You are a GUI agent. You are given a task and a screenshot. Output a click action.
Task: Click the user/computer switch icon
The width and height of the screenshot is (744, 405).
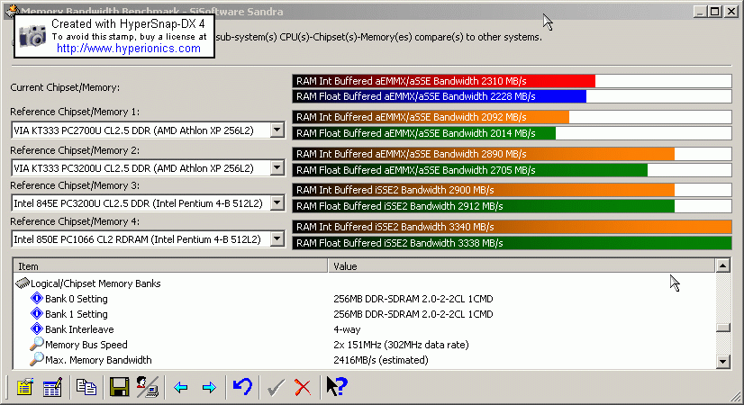(147, 387)
